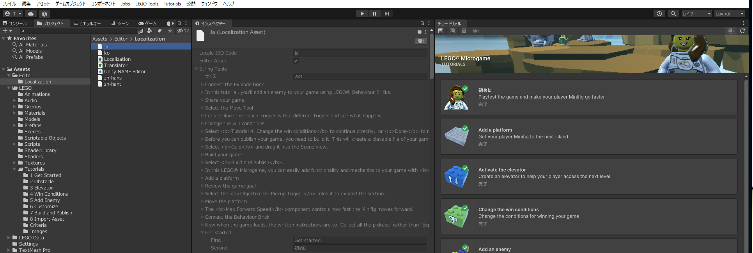Collapse the String Table foldout
Image resolution: width=753 pixels, height=253 pixels.
[197, 69]
